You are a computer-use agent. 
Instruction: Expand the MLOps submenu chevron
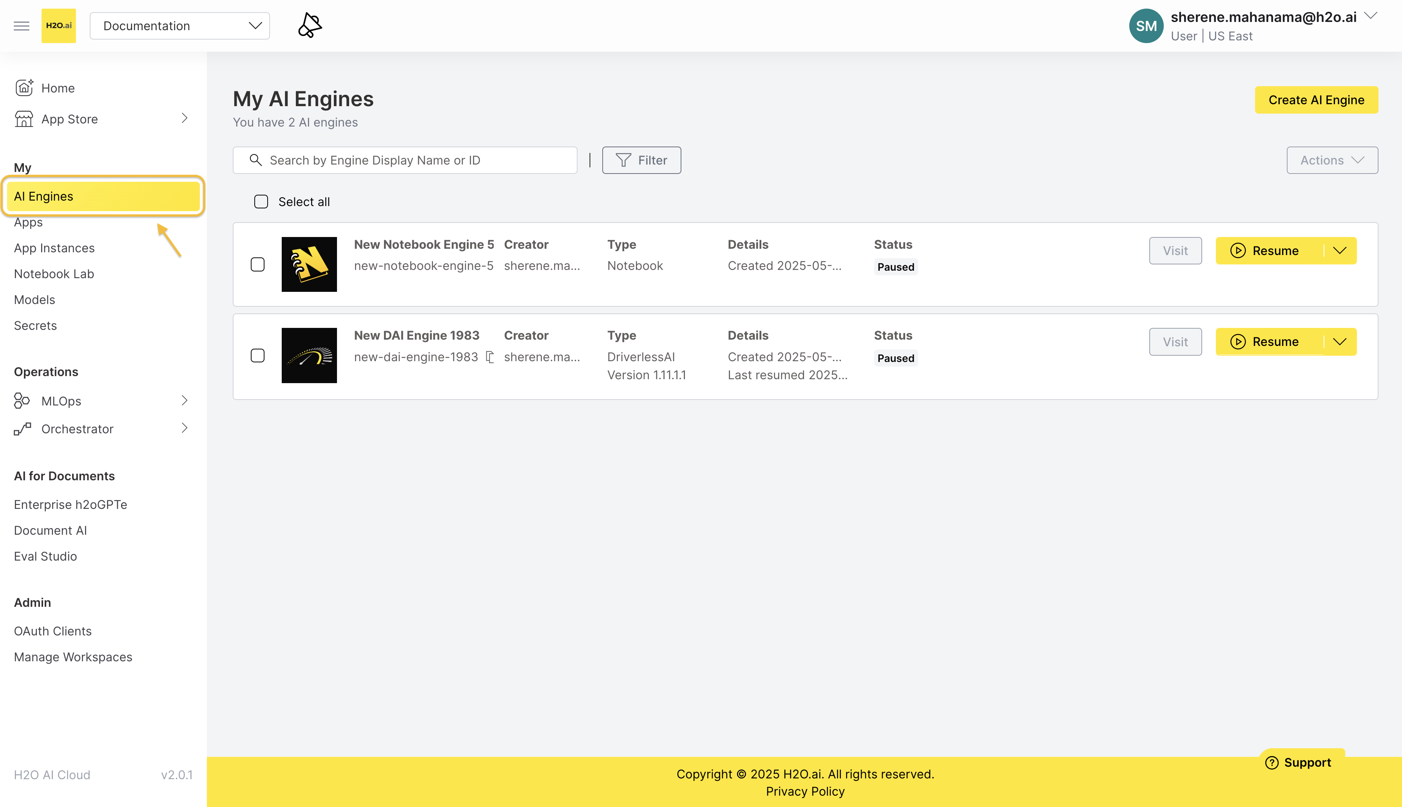185,400
